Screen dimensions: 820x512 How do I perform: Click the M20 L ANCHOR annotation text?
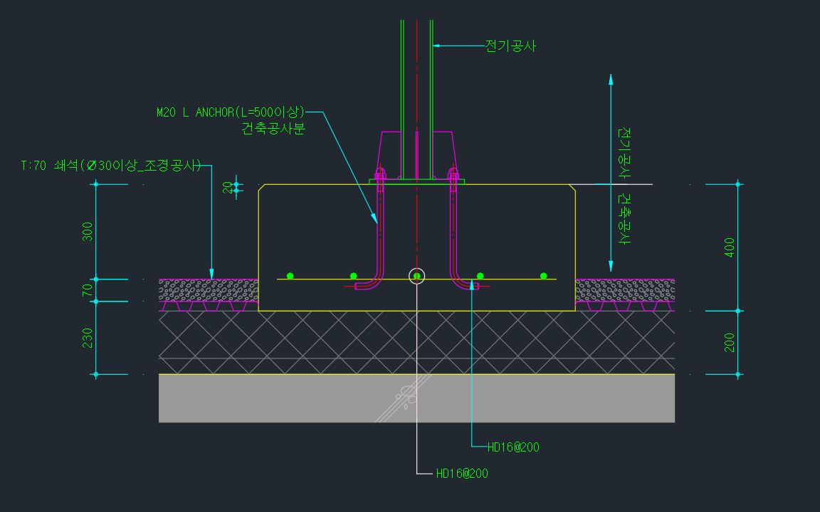tap(230, 112)
